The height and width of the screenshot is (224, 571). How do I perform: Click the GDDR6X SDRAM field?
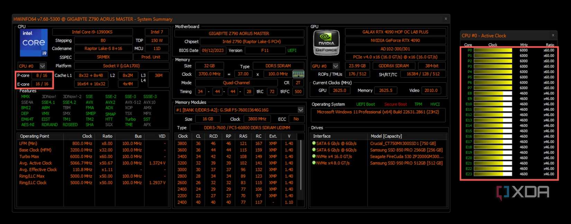click(x=393, y=66)
